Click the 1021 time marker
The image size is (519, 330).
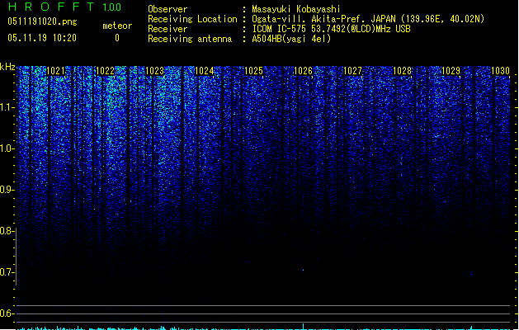[56, 71]
